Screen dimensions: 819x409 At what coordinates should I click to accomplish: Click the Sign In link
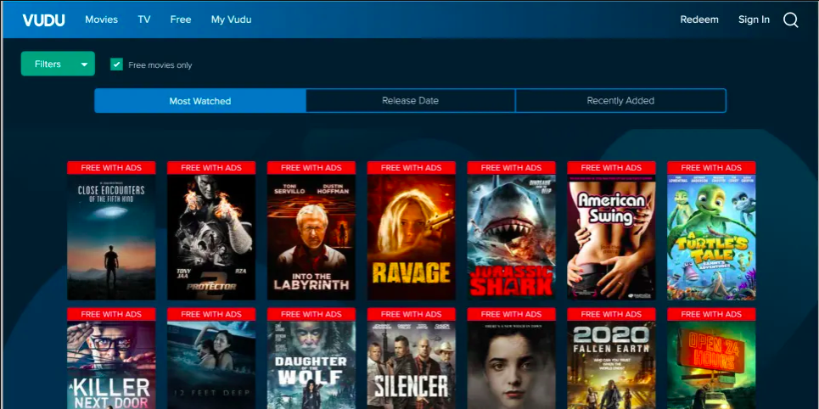point(754,20)
